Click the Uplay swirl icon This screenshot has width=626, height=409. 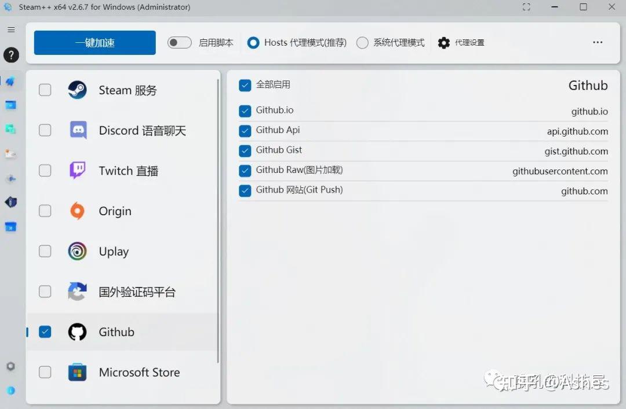[78, 251]
